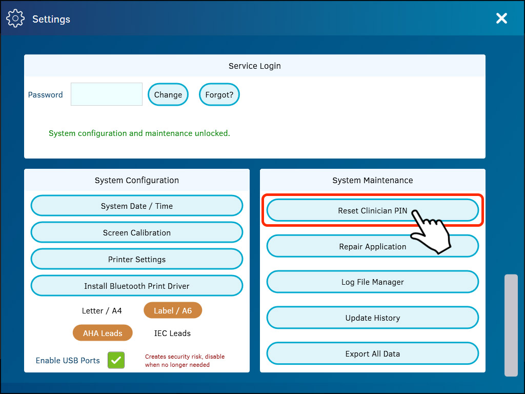Image resolution: width=525 pixels, height=394 pixels.
Task: Reset the Clinician PIN
Action: coord(372,210)
